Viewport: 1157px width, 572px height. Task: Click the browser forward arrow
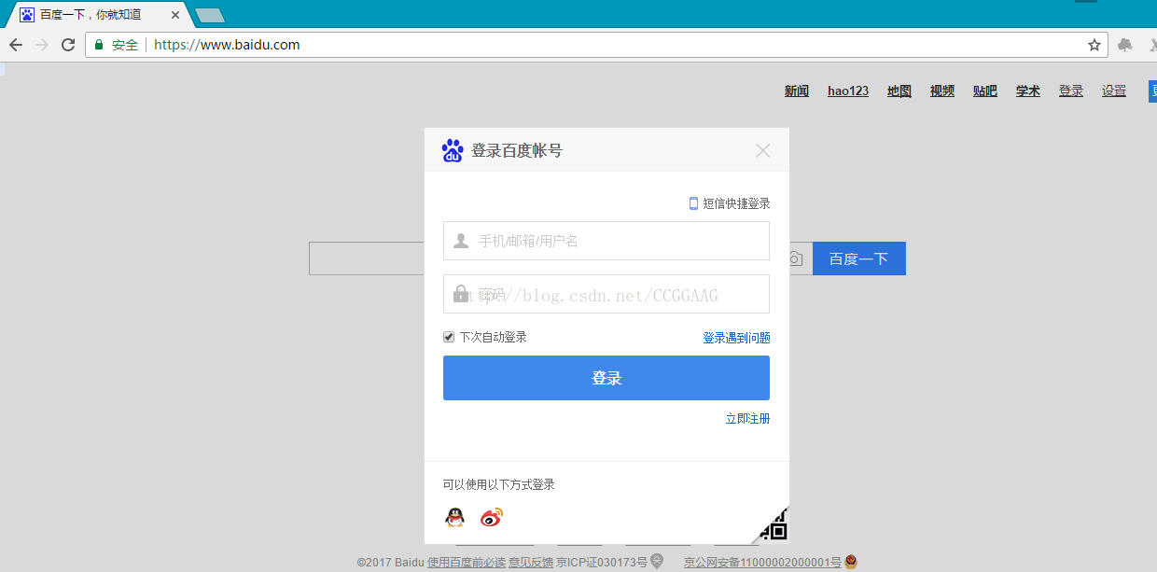[x=41, y=45]
